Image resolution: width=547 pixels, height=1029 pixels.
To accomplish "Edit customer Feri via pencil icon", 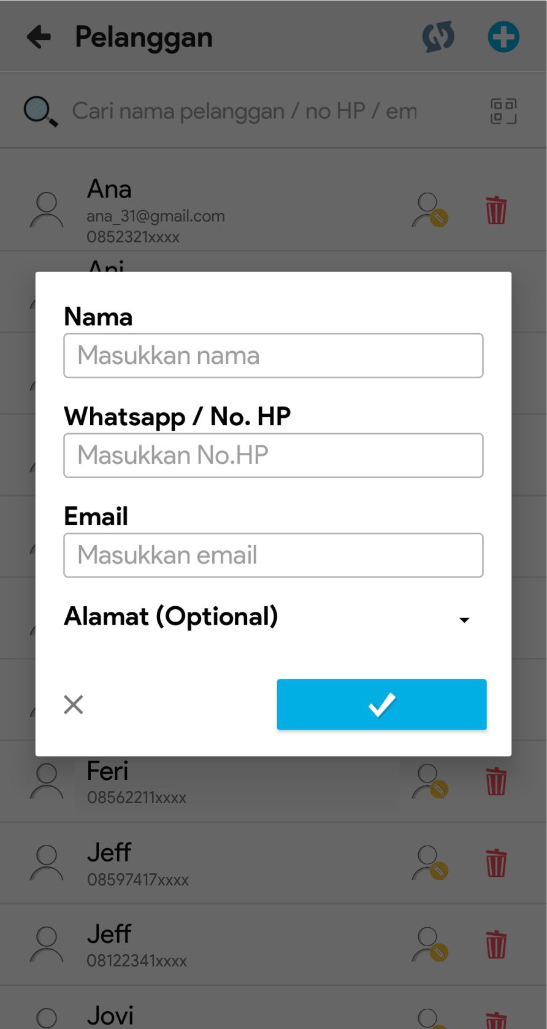I will pyautogui.click(x=430, y=781).
